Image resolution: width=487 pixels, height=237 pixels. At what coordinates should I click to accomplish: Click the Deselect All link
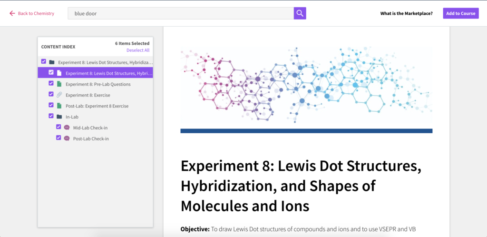(x=138, y=50)
